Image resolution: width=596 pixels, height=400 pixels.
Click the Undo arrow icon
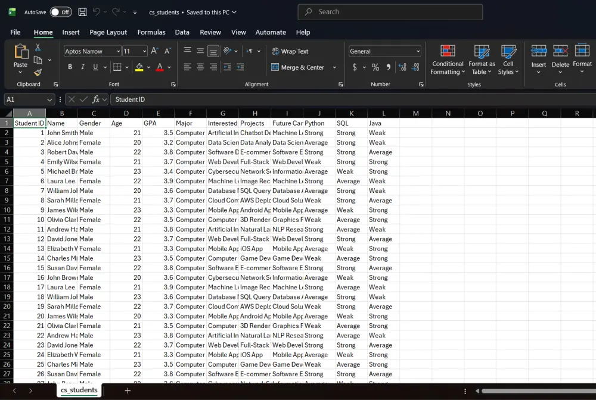(x=97, y=12)
